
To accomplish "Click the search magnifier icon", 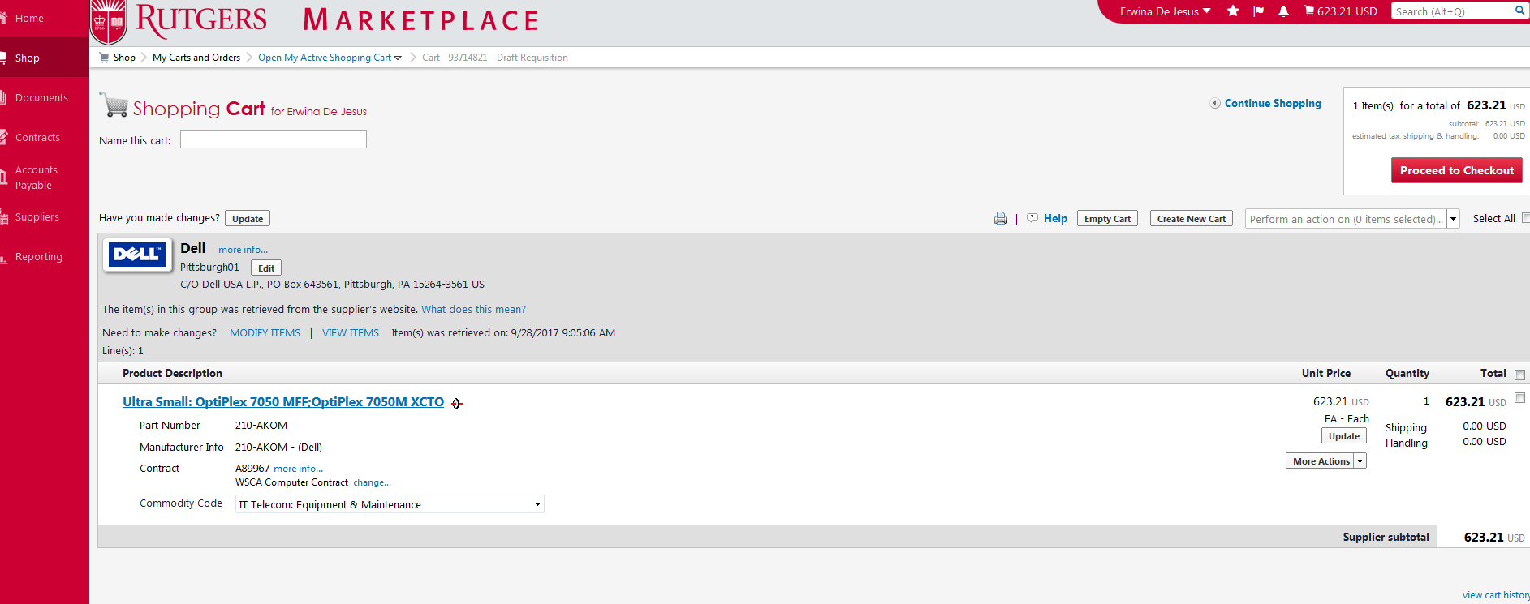I will (x=1519, y=11).
